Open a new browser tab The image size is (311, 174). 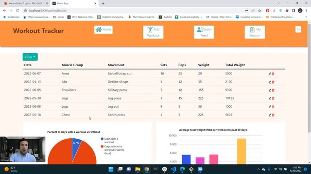pyautogui.click(x=103, y=3)
